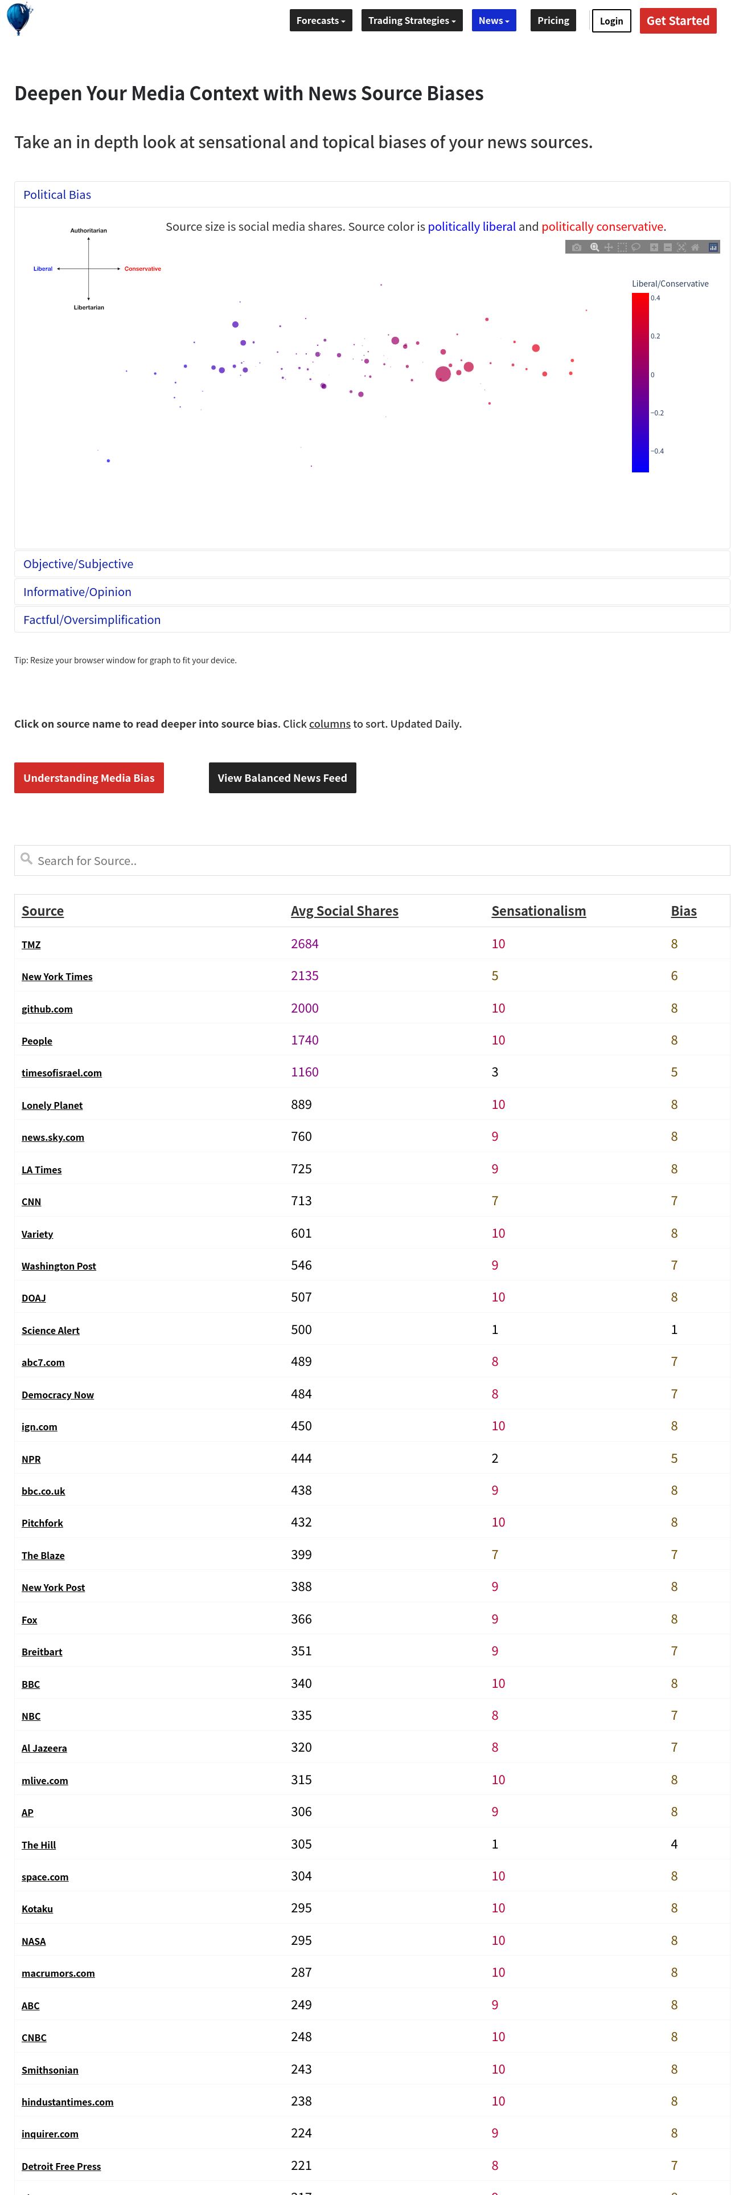
Task: Click the zoom in plus icon
Action: pyautogui.click(x=654, y=247)
